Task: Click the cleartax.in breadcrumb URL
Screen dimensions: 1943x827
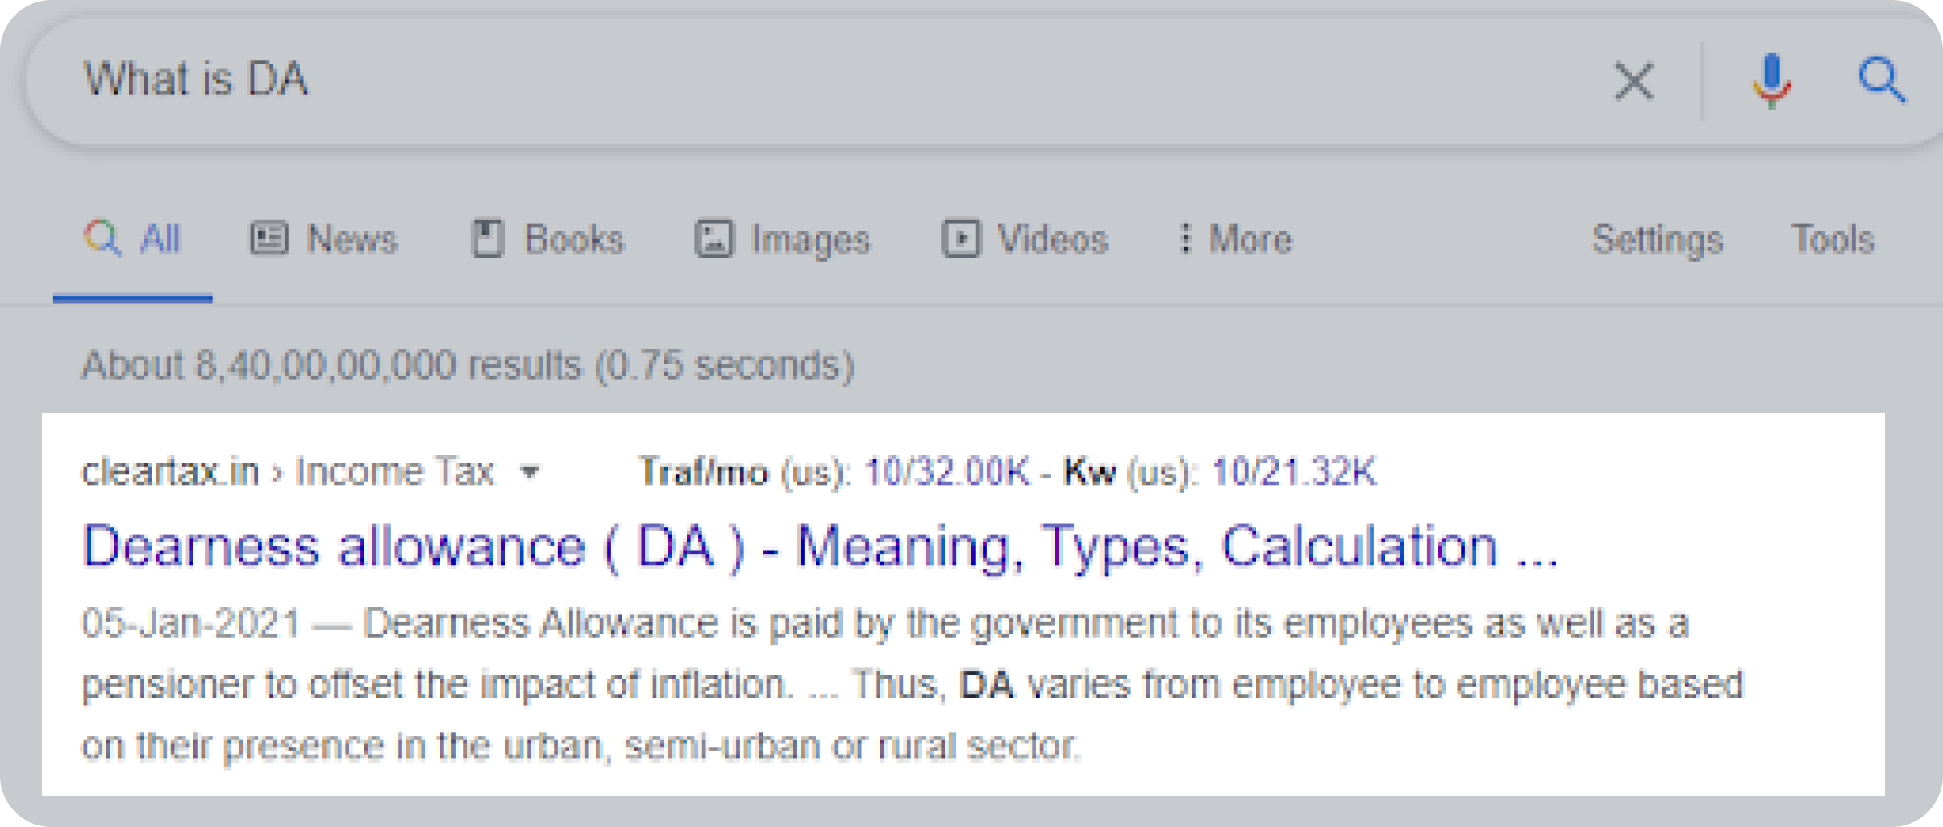Action: (x=170, y=472)
